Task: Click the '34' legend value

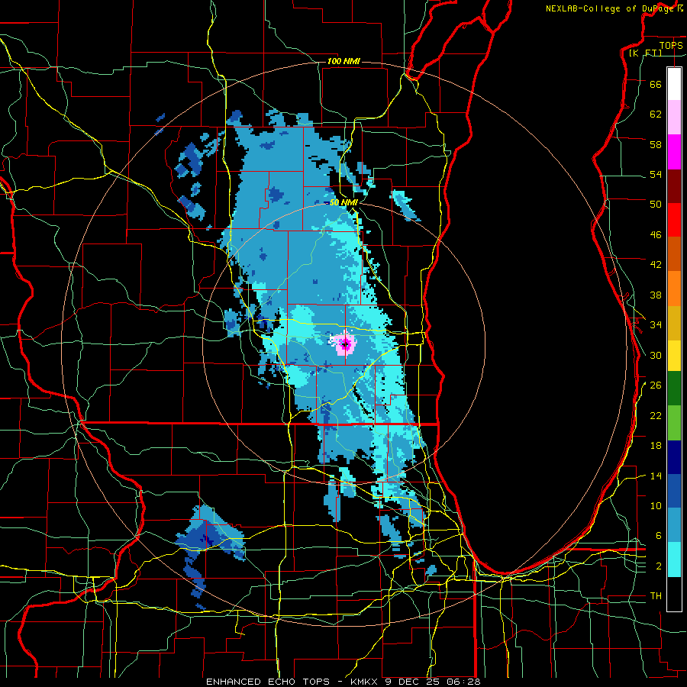Action: point(656,324)
